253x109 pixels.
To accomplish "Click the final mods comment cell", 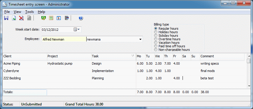I will click(x=222, y=71).
